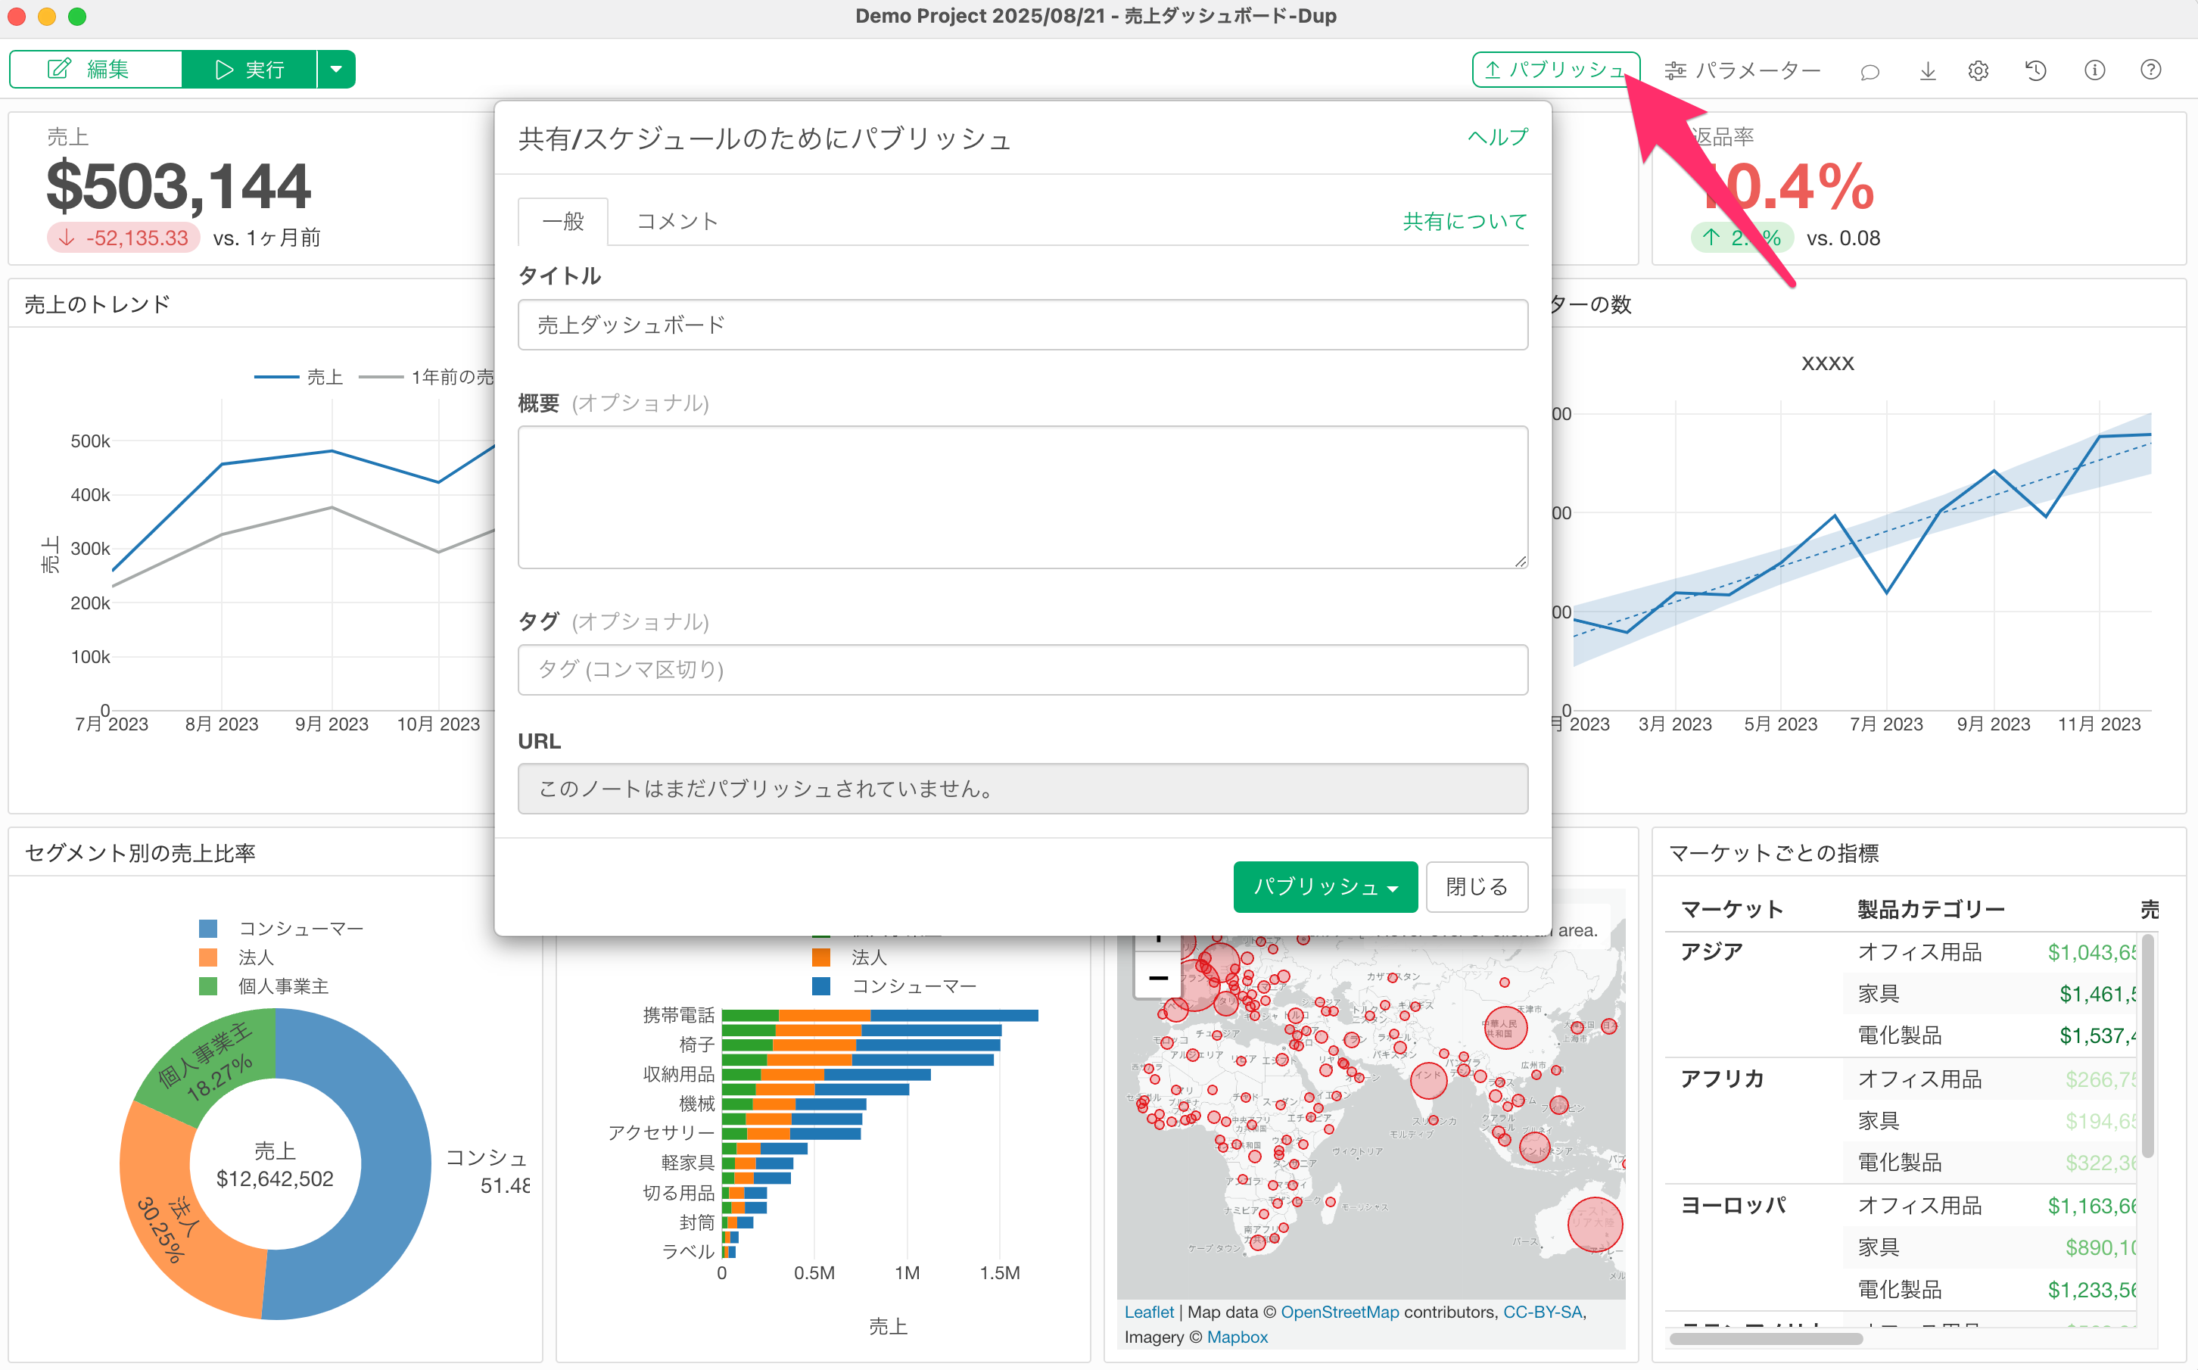Open the 共有について link
Image resolution: width=2198 pixels, height=1370 pixels.
(1464, 221)
